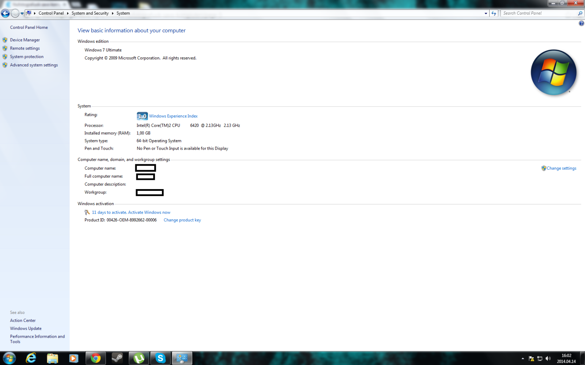Click the network tray icon
The image size is (585, 365).
coord(540,358)
